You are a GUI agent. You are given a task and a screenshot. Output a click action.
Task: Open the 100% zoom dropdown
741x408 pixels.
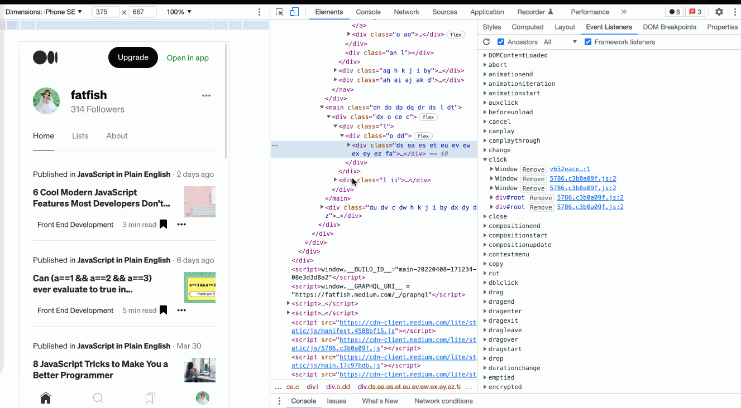(179, 12)
